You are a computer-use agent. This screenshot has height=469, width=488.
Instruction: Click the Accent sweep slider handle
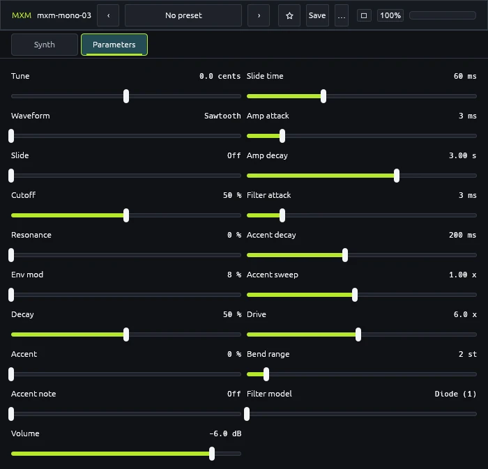click(x=355, y=295)
